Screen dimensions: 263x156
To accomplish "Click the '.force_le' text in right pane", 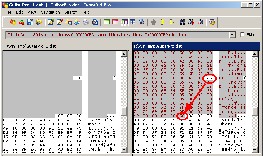I will (x=232, y=108).
